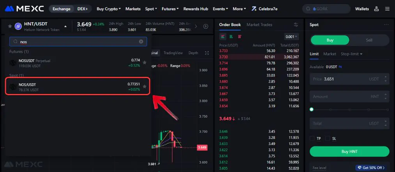The width and height of the screenshot is (395, 172).
Task: Open Spot panel three-dots options
Action: 386,24
